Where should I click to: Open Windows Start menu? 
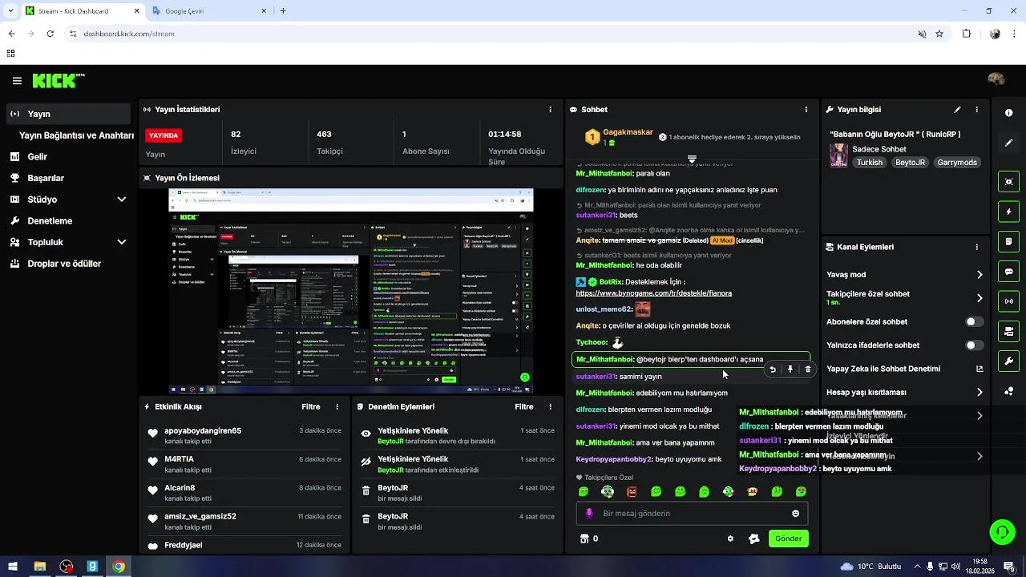click(x=12, y=567)
